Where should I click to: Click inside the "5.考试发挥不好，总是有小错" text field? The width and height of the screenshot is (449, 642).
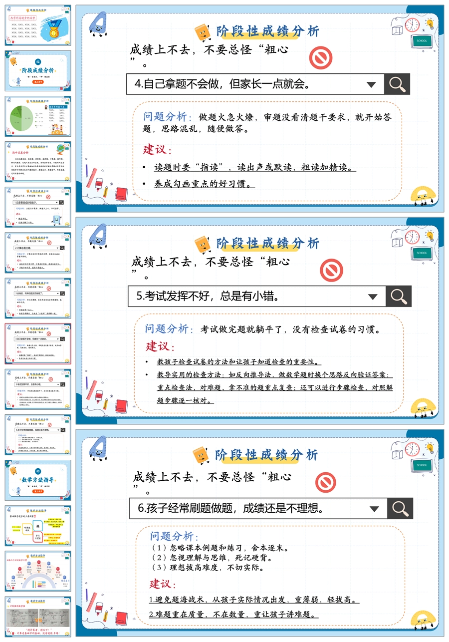[249, 296]
